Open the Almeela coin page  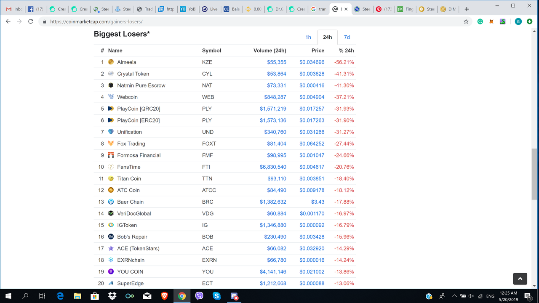pyautogui.click(x=127, y=62)
